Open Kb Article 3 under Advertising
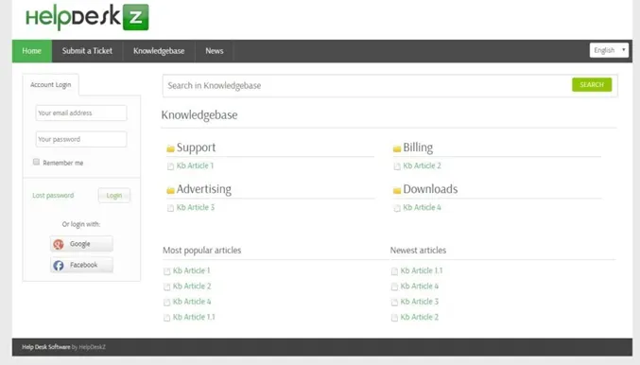640x365 pixels. (196, 207)
